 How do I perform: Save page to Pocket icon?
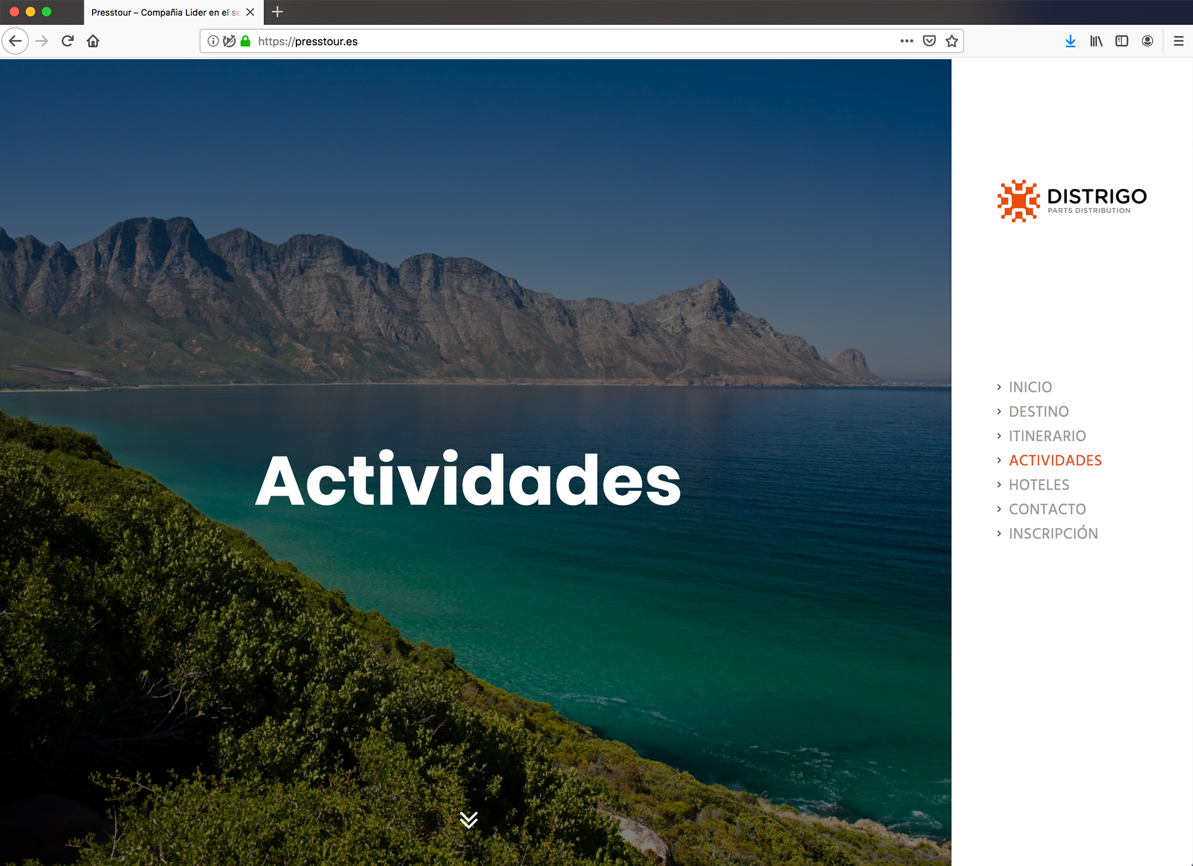click(x=930, y=41)
